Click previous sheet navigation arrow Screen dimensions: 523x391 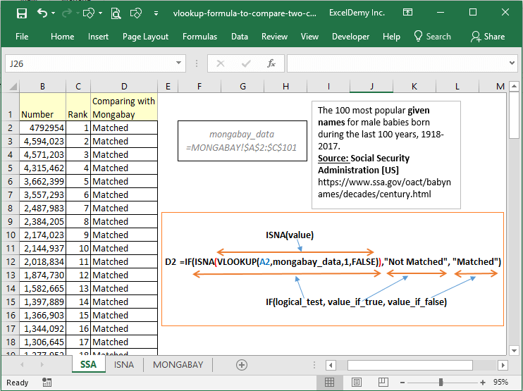(22, 365)
